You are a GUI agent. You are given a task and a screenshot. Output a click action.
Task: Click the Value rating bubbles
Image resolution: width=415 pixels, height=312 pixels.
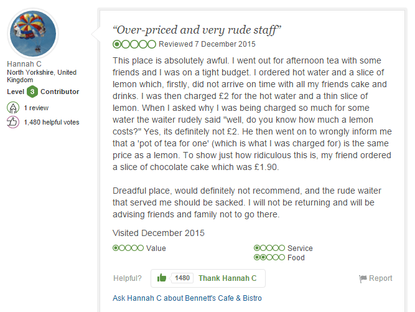click(x=128, y=248)
